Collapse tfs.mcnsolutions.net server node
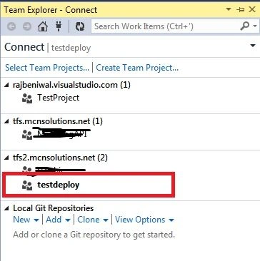This screenshot has height=261, width=260. point(6,122)
